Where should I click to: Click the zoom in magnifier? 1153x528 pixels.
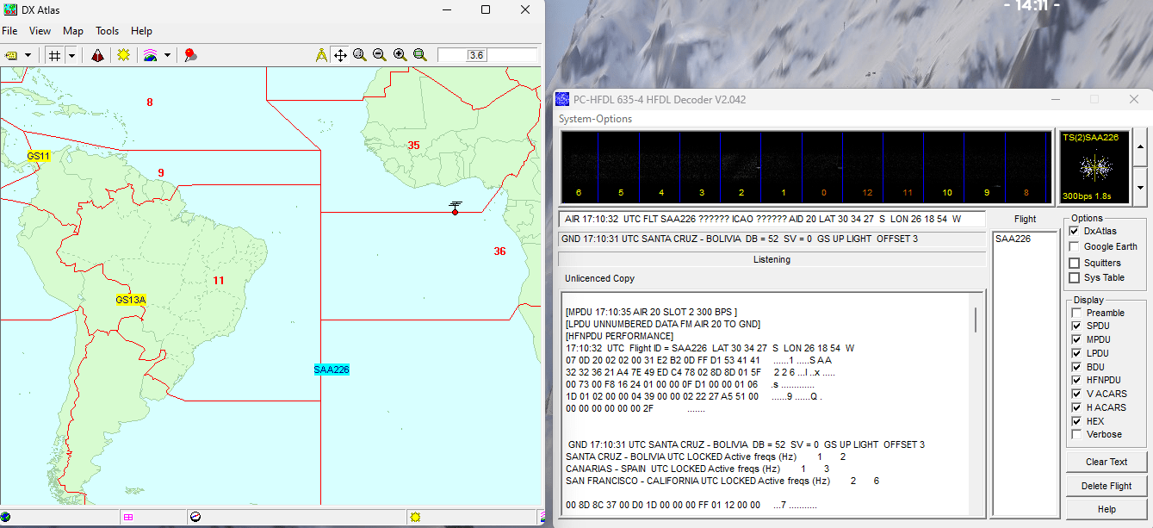pos(400,55)
